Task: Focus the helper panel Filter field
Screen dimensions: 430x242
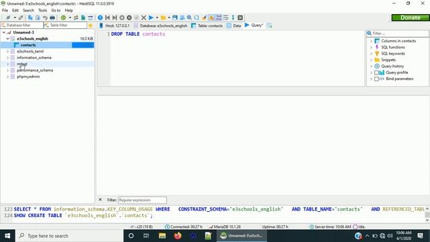Action: pyautogui.click(x=398, y=33)
